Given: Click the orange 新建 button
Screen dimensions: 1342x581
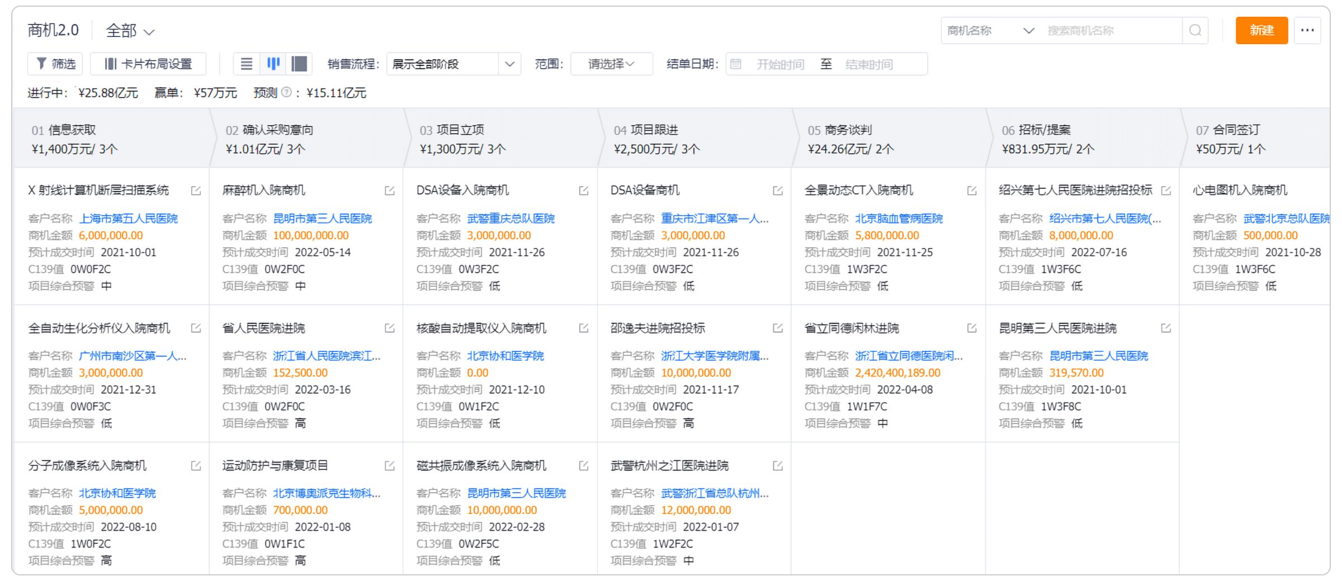Looking at the screenshot, I should pyautogui.click(x=1261, y=30).
